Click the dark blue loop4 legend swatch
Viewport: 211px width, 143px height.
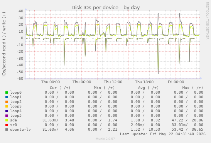[x=7, y=111]
